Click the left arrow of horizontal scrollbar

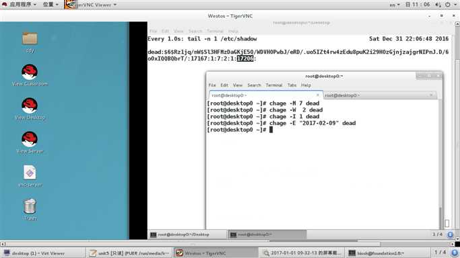[3, 244]
